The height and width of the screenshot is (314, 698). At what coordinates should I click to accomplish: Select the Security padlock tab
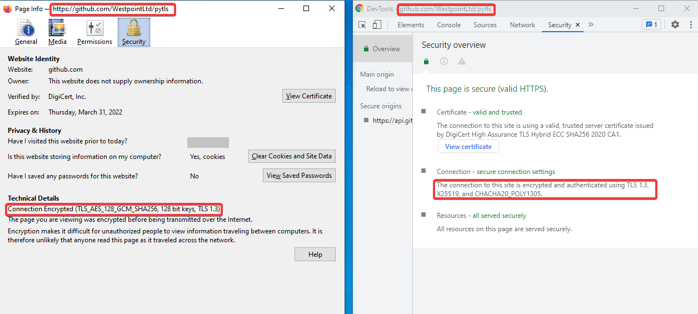(x=133, y=32)
